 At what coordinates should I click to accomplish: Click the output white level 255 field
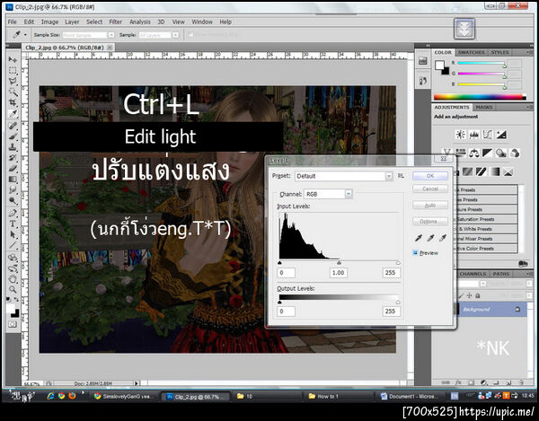[391, 311]
